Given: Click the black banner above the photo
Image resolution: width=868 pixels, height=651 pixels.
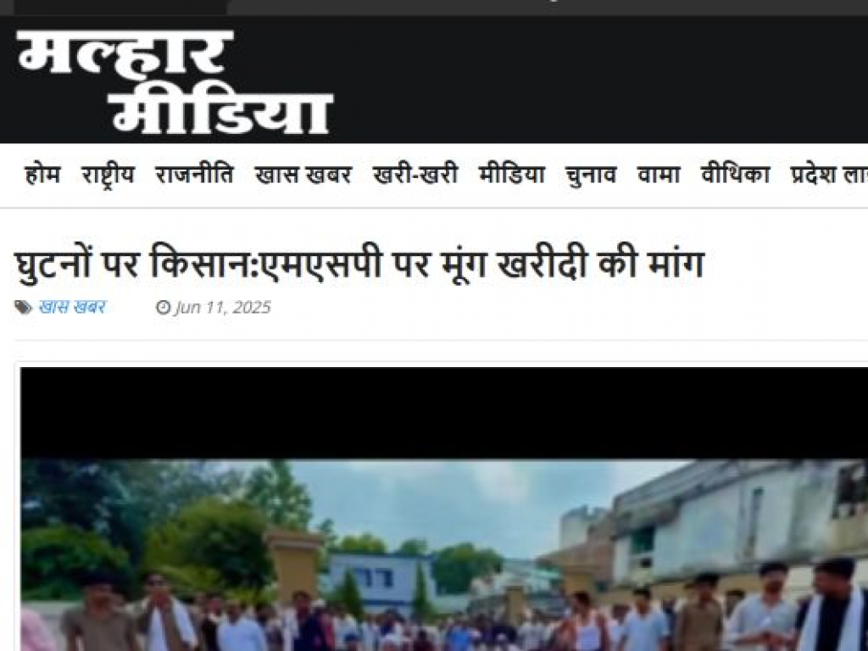Looking at the screenshot, I should point(444,413).
